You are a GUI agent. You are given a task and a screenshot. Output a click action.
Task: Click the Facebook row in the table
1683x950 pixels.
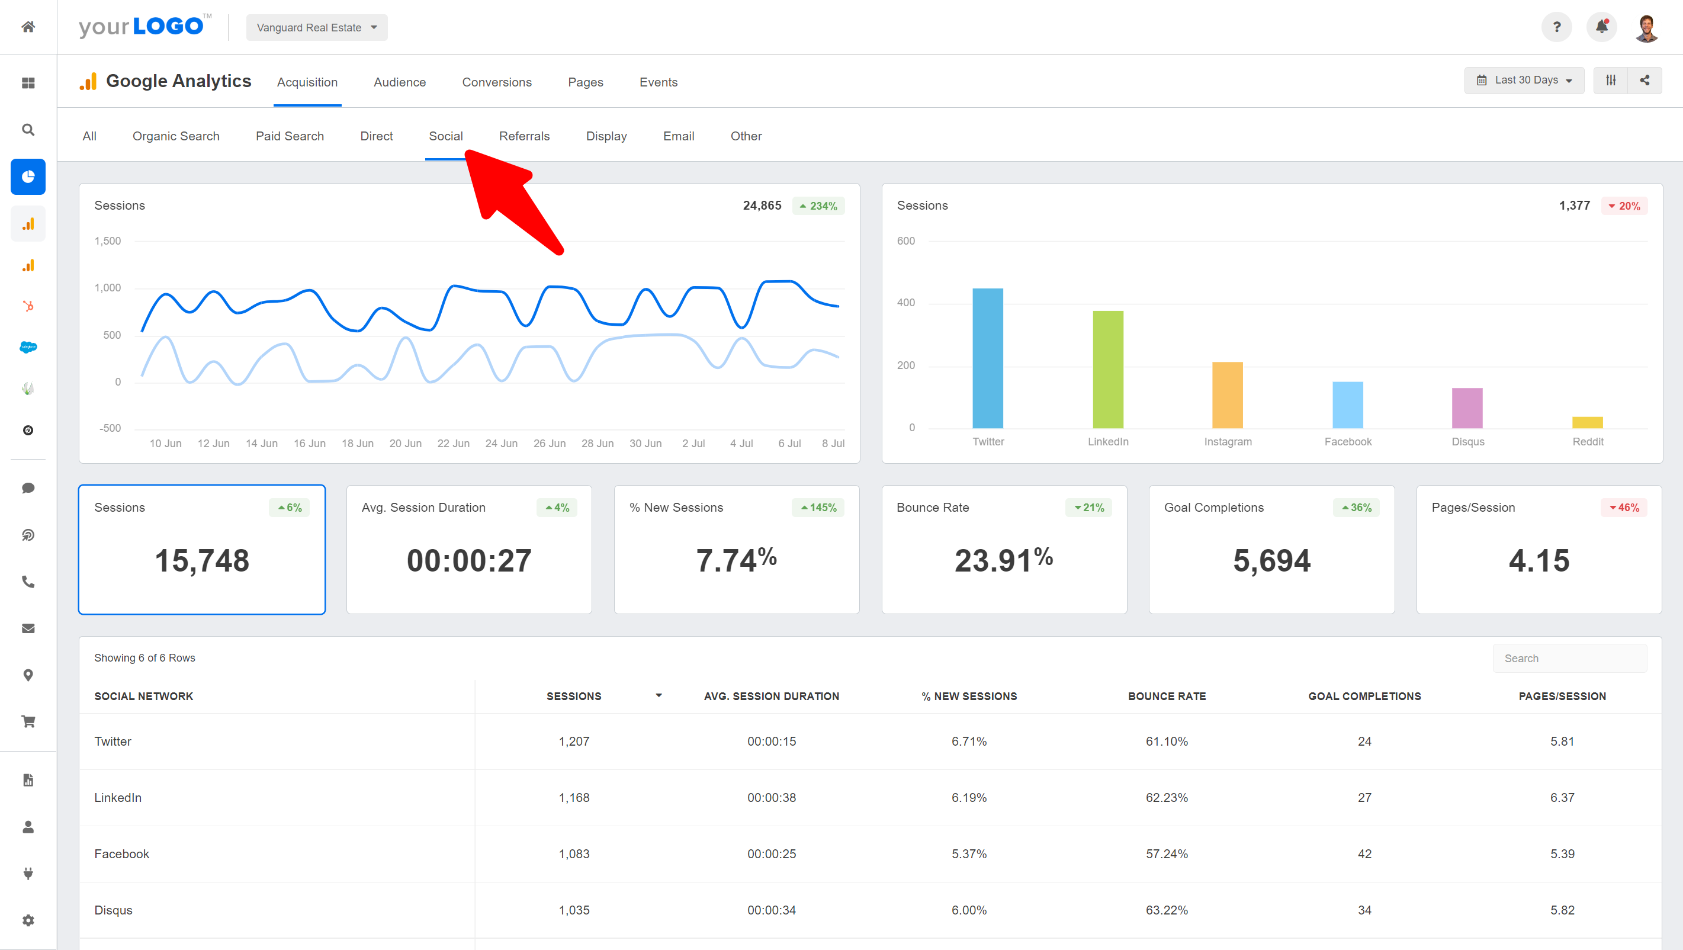point(871,854)
